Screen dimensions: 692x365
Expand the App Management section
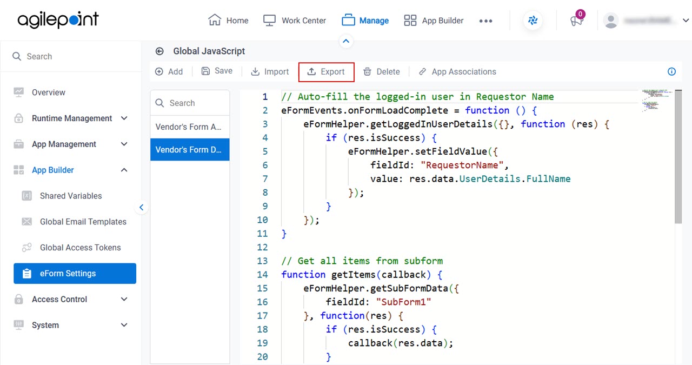(x=124, y=144)
